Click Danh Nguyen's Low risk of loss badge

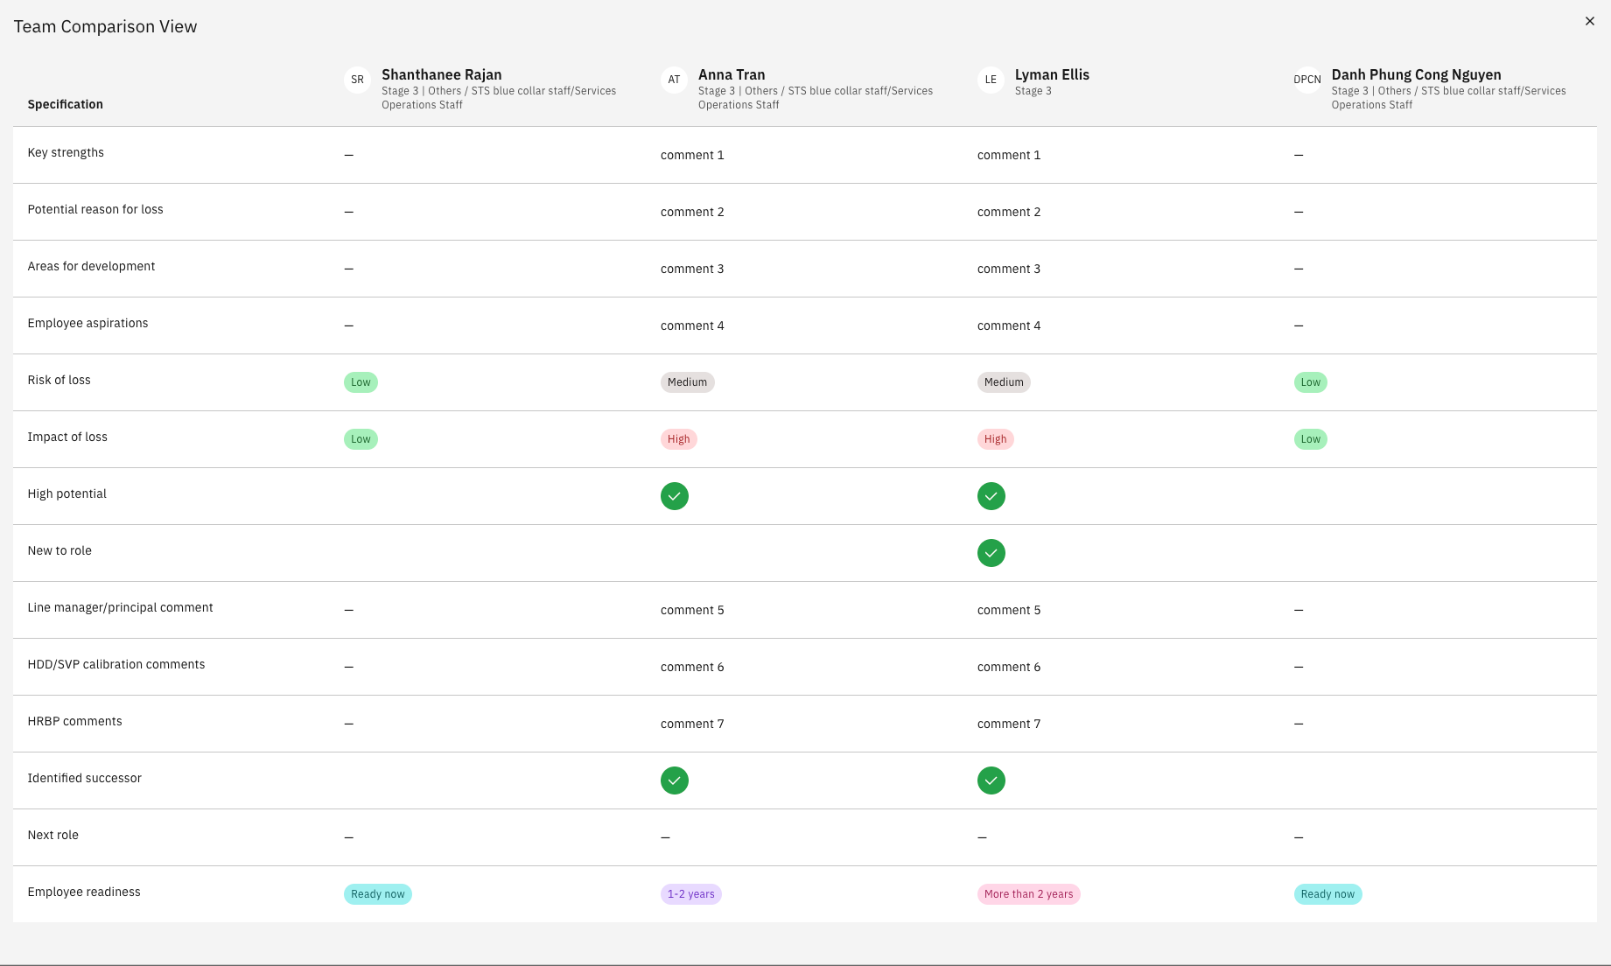(x=1310, y=382)
